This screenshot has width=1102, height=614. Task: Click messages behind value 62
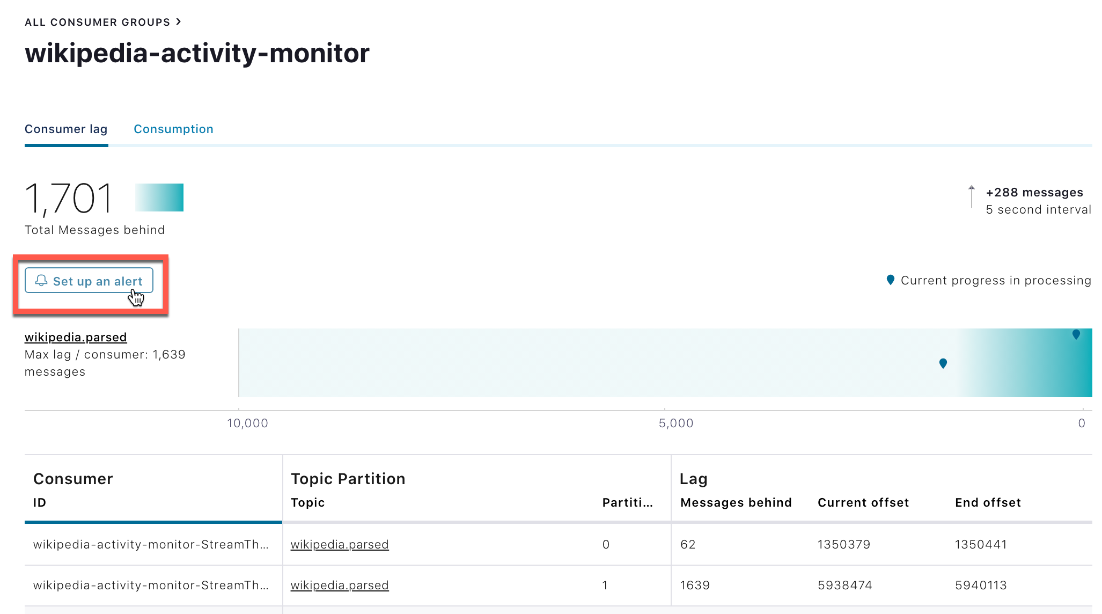[x=688, y=544]
